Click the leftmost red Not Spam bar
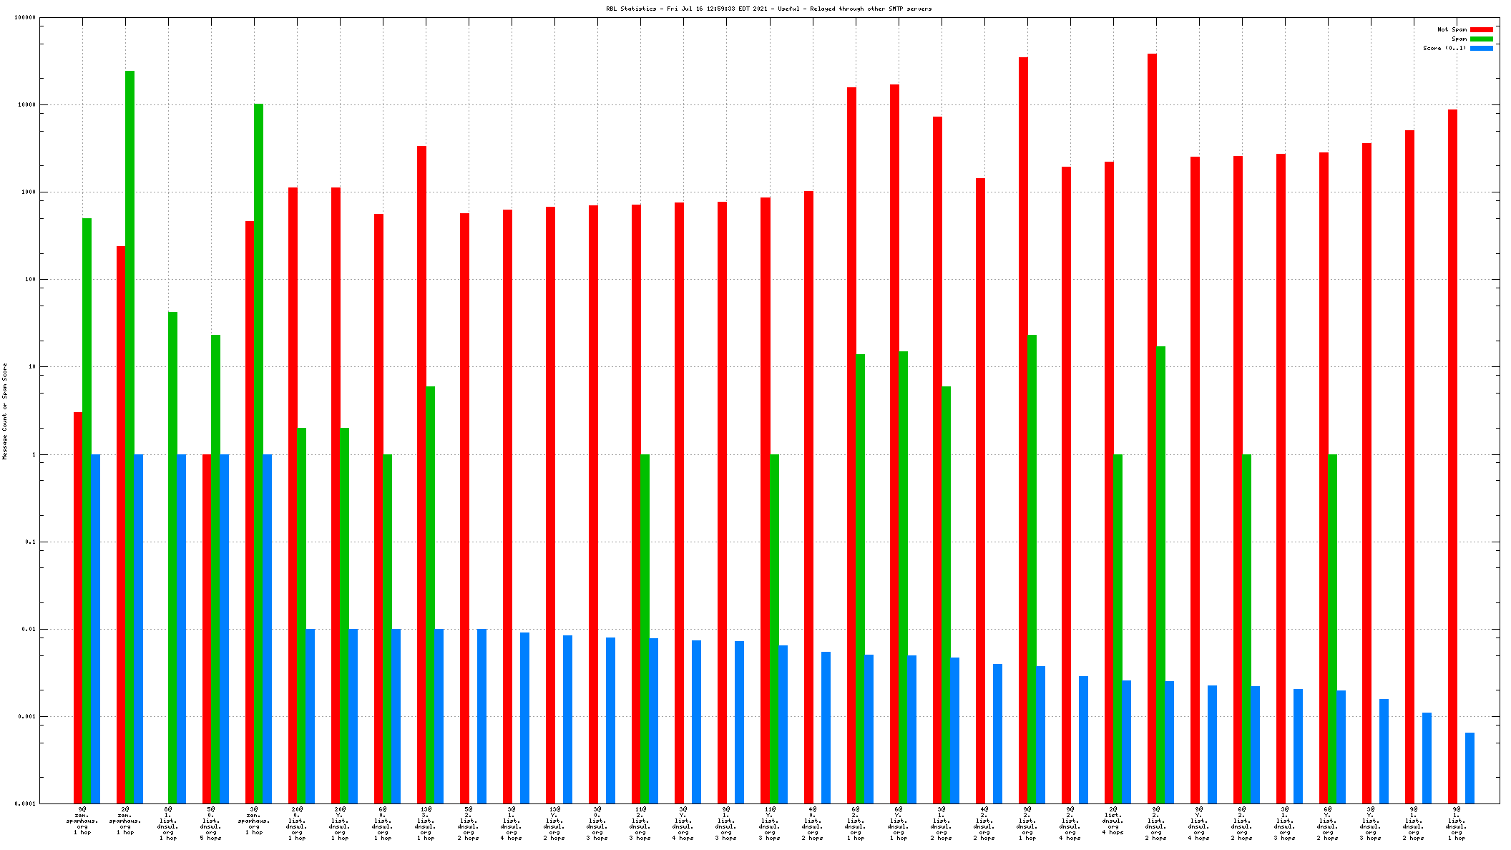 [78, 607]
